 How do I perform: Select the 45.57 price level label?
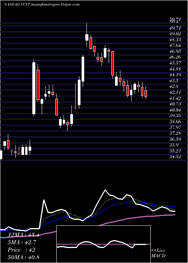point(175,63)
